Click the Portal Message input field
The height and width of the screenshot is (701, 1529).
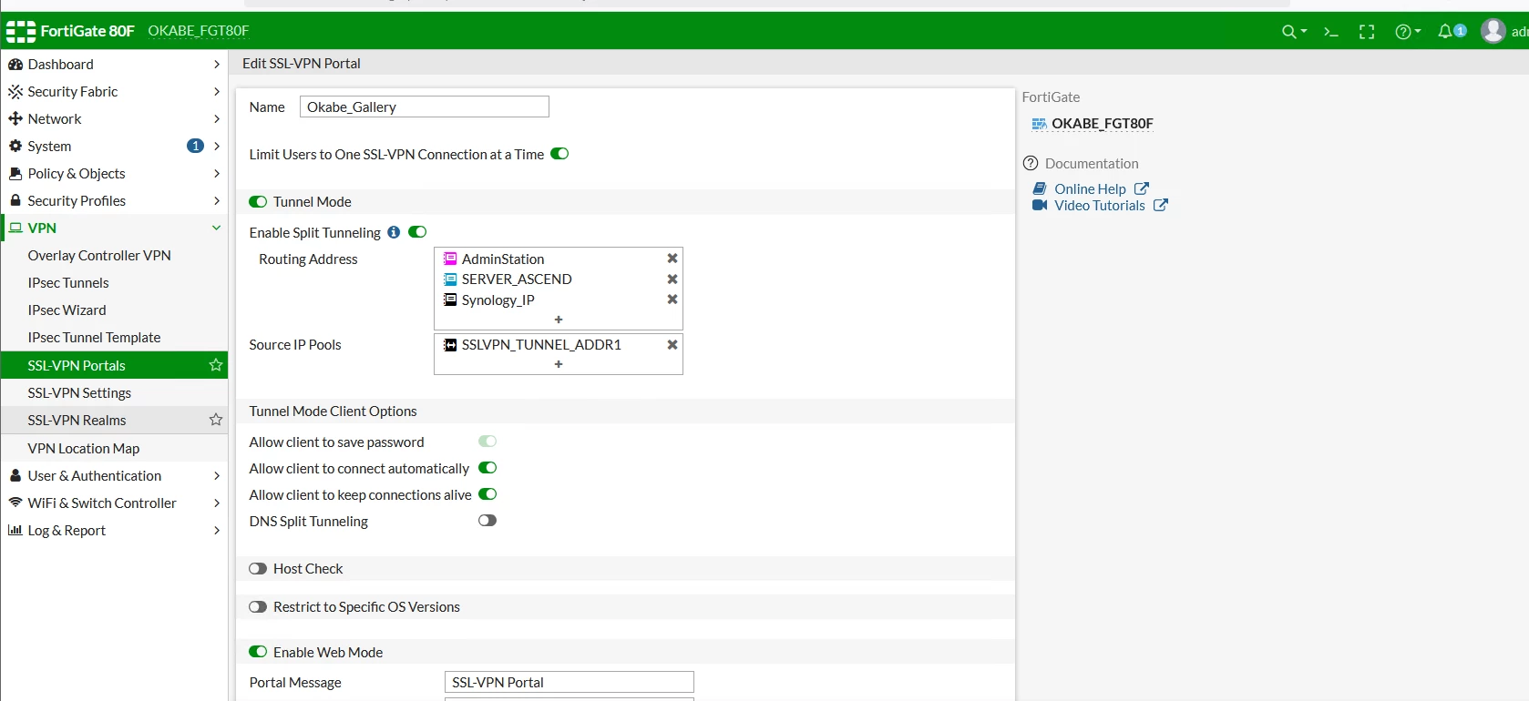click(x=570, y=683)
